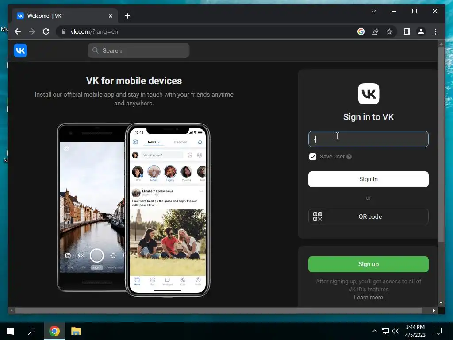The image size is (453, 340).
Task: Focus the phone or email login field
Action: pos(369,139)
